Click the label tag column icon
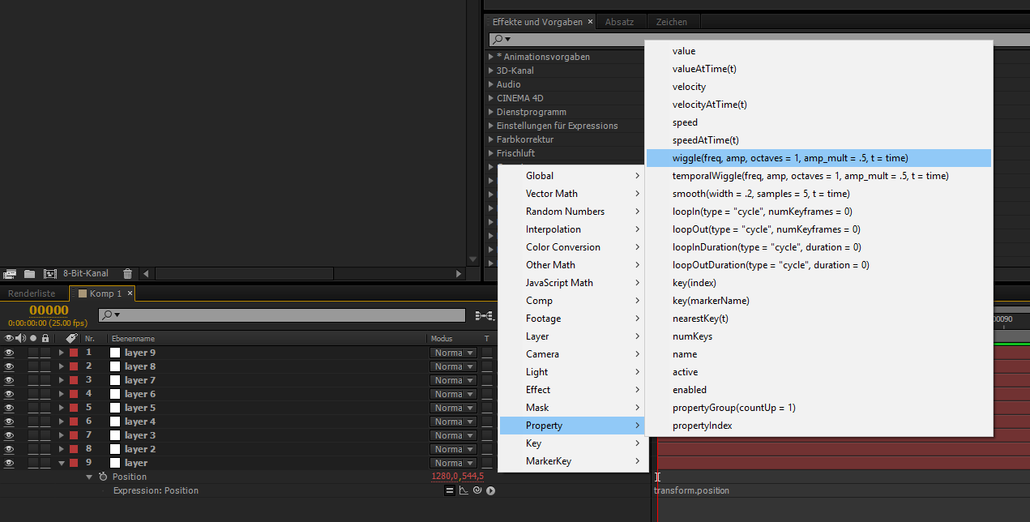The height and width of the screenshot is (522, 1030). pos(71,338)
